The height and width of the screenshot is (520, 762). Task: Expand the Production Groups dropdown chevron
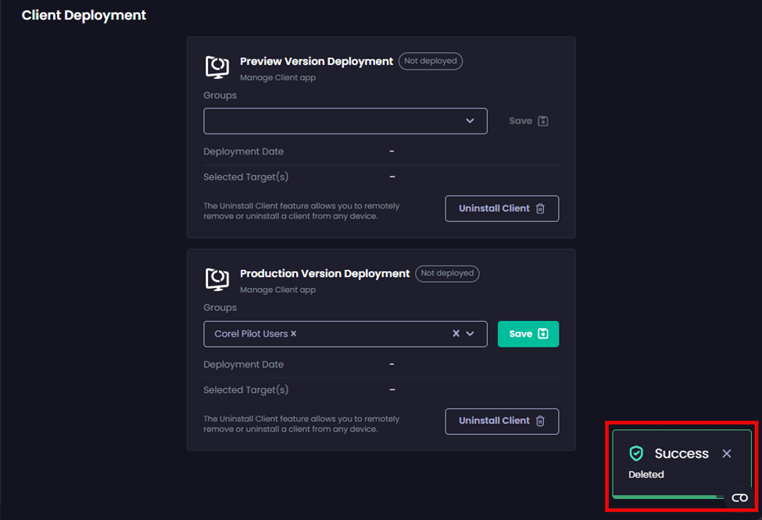point(470,333)
